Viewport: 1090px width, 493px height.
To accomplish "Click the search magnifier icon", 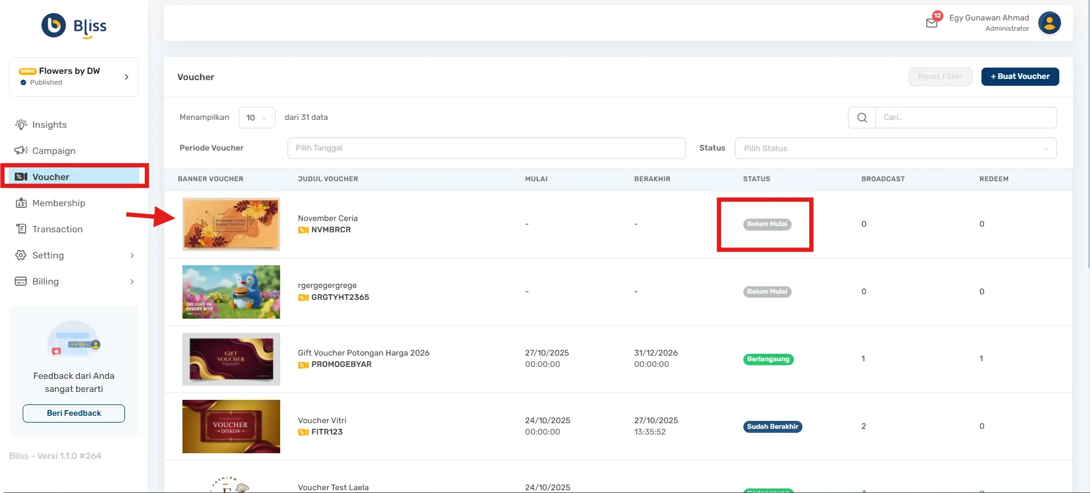I will pos(862,118).
